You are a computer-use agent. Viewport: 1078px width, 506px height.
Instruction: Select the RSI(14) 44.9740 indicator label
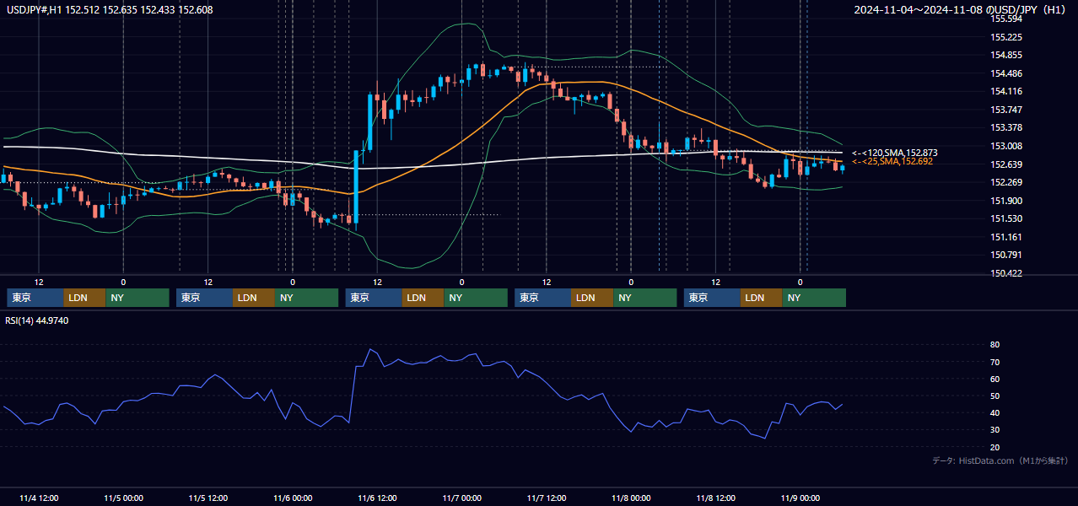coord(37,320)
